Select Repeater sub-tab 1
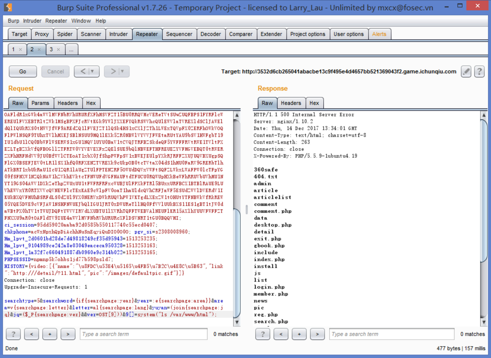Screen dimensions: 491x358 pos(14,49)
